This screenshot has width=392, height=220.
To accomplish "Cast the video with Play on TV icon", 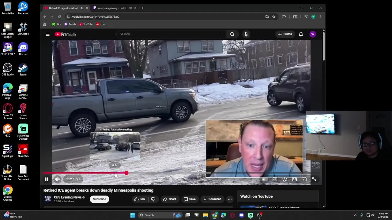I will coord(304,179).
